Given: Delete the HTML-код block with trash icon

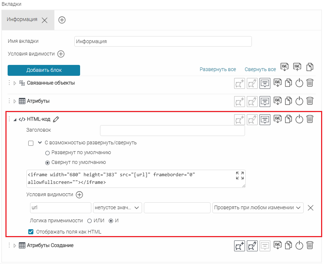Looking at the screenshot, I should coord(310,119).
